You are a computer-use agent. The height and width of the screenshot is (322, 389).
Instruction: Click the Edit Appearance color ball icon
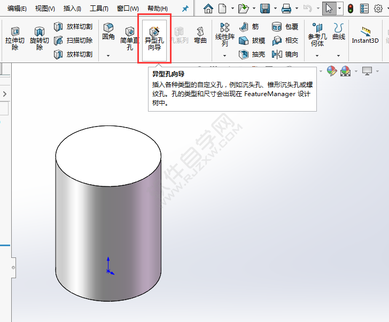click(332, 71)
